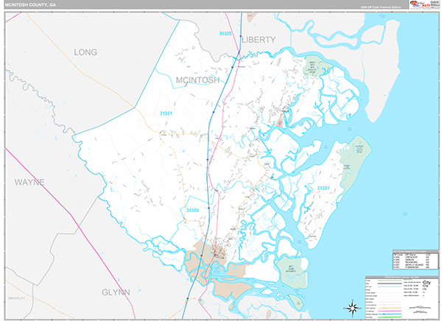The height and width of the screenshot is (321, 442).
Task: Click the 'MCINTOSH COUNTY, GA' title text
Action: click(x=30, y=5)
